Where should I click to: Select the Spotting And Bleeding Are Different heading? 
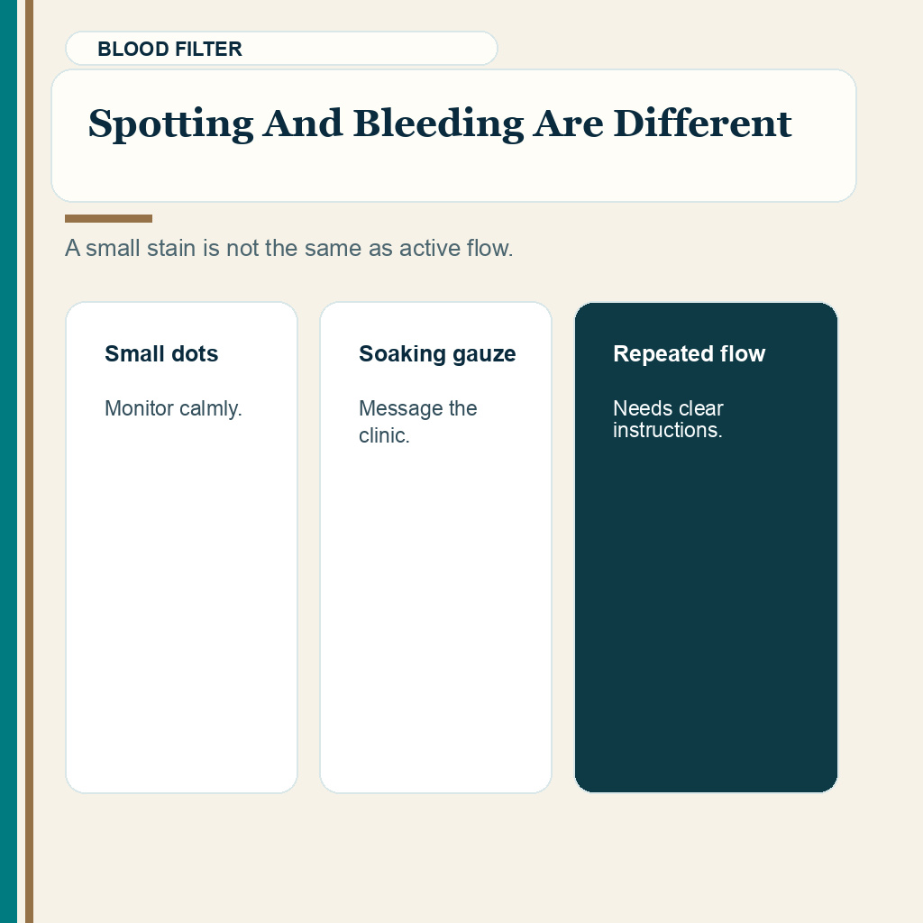click(440, 123)
